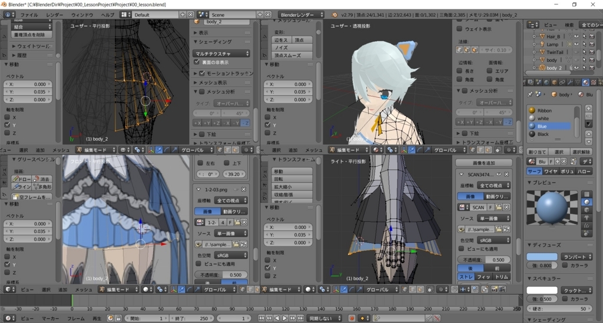
Task: Open the outliner editor type icon
Action: pyautogui.click(x=533, y=25)
